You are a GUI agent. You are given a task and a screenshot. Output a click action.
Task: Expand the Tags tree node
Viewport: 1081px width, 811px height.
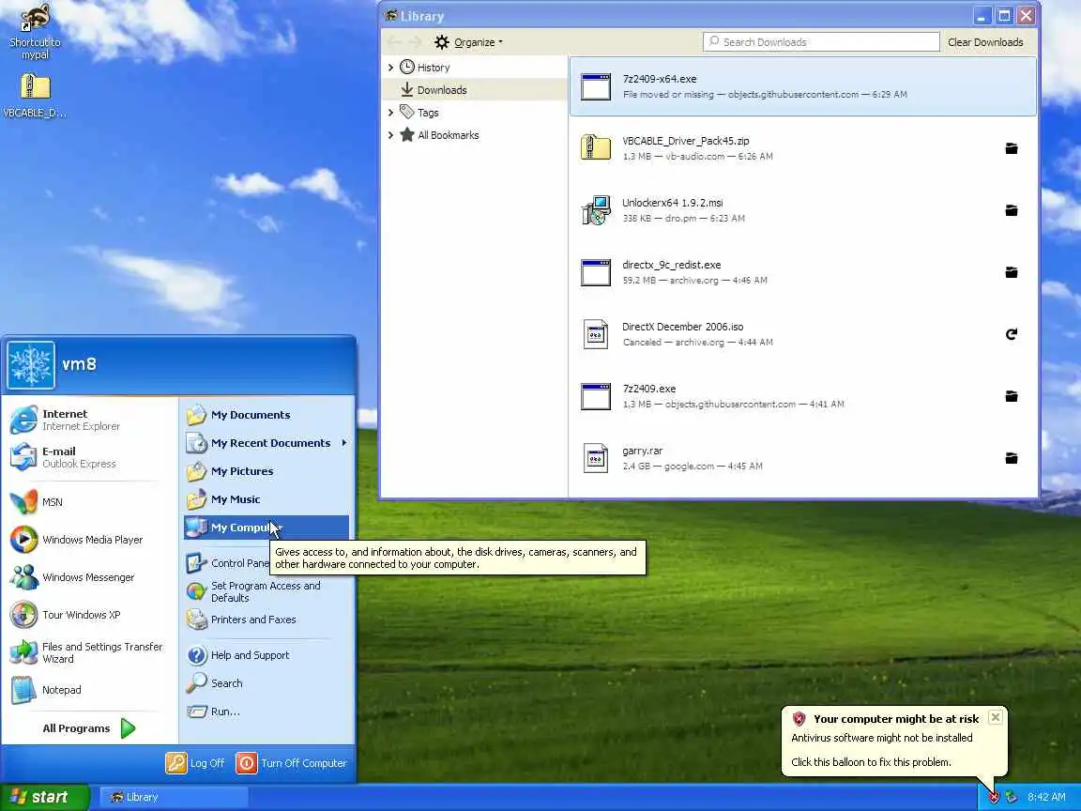click(x=391, y=113)
